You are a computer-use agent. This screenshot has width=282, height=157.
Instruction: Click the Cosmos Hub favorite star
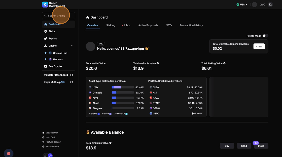tap(46, 53)
